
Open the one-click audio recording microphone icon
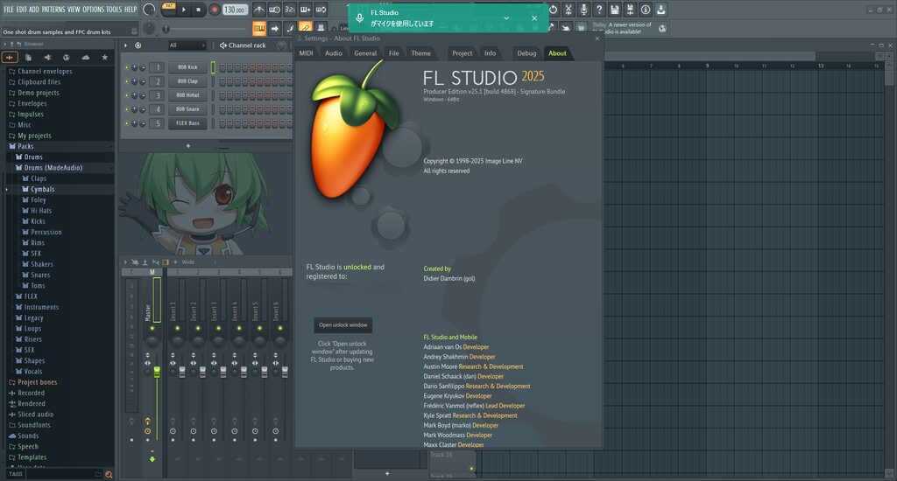point(583,10)
